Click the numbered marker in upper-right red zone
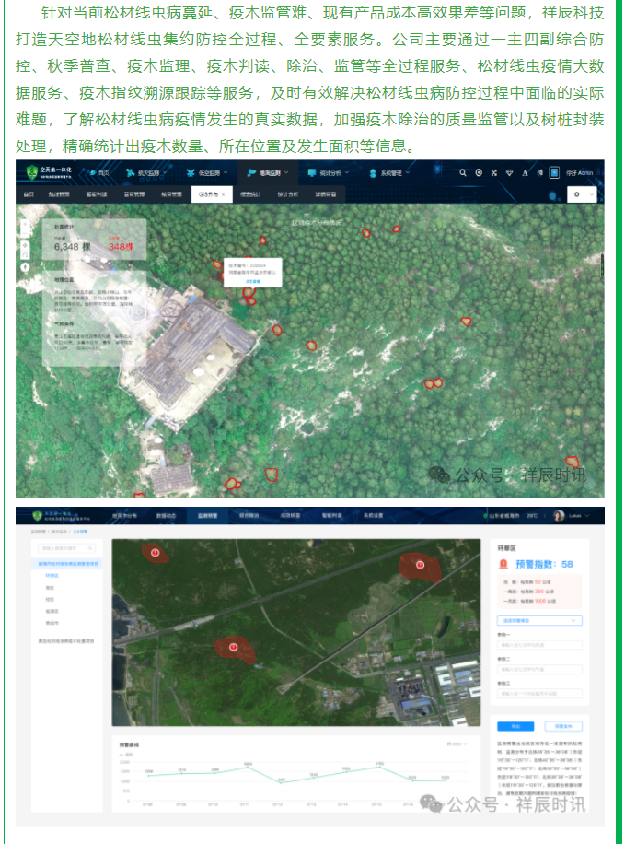 pos(420,565)
